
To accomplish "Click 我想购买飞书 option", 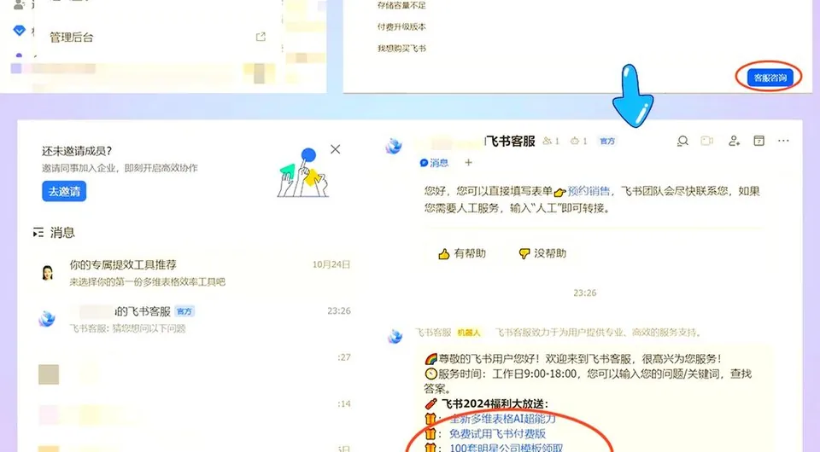I will click(x=401, y=49).
